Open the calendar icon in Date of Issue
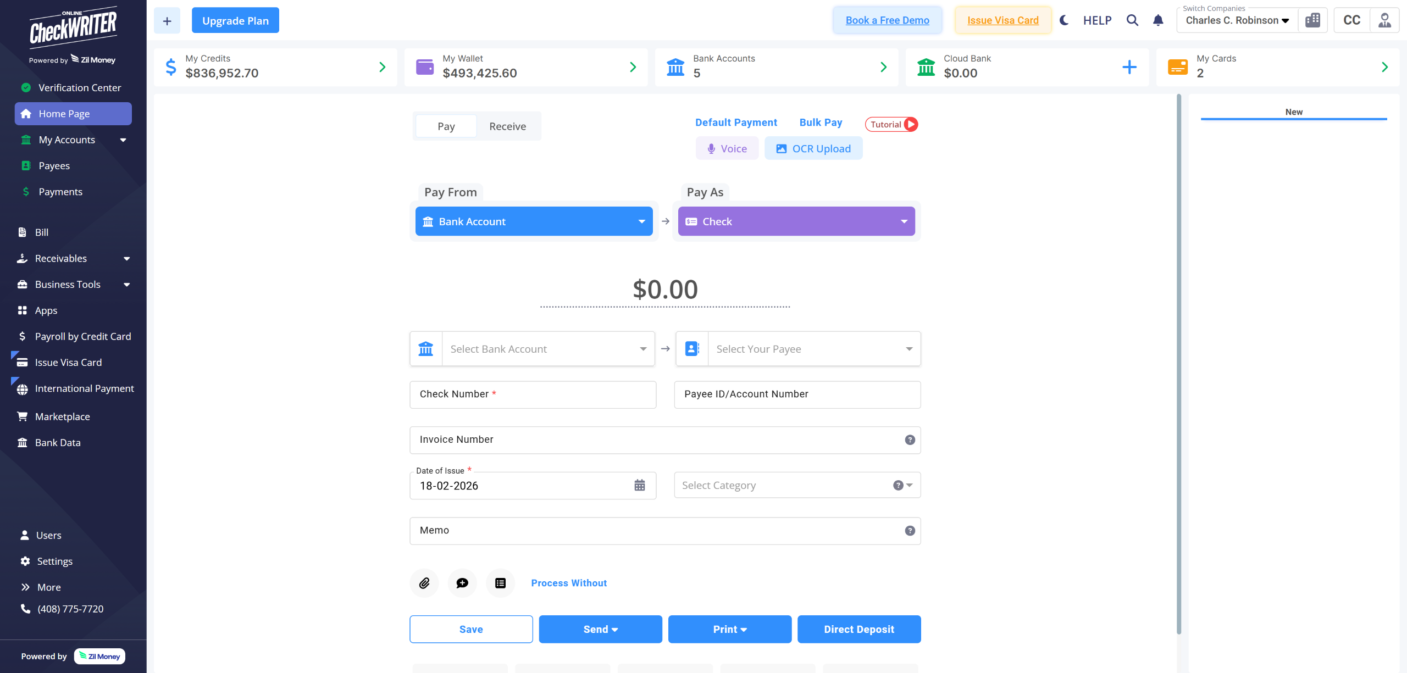The image size is (1407, 673). [x=640, y=485]
